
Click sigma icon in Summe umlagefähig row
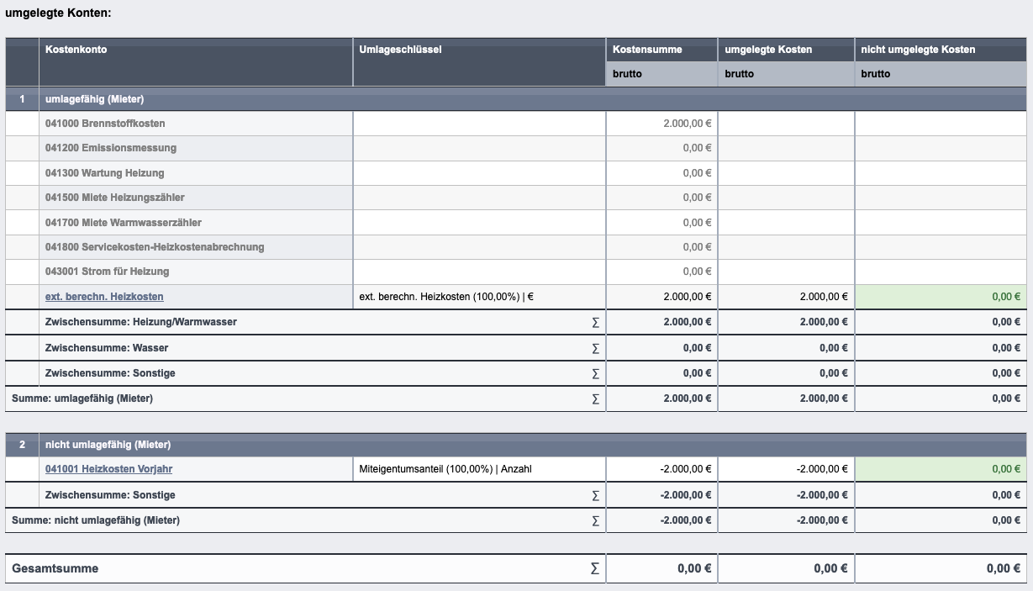596,398
